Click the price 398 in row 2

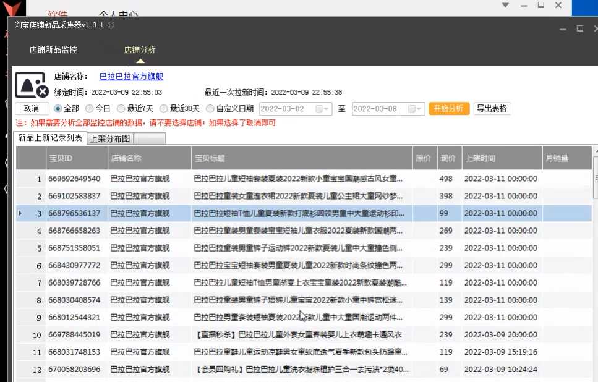tap(446, 196)
